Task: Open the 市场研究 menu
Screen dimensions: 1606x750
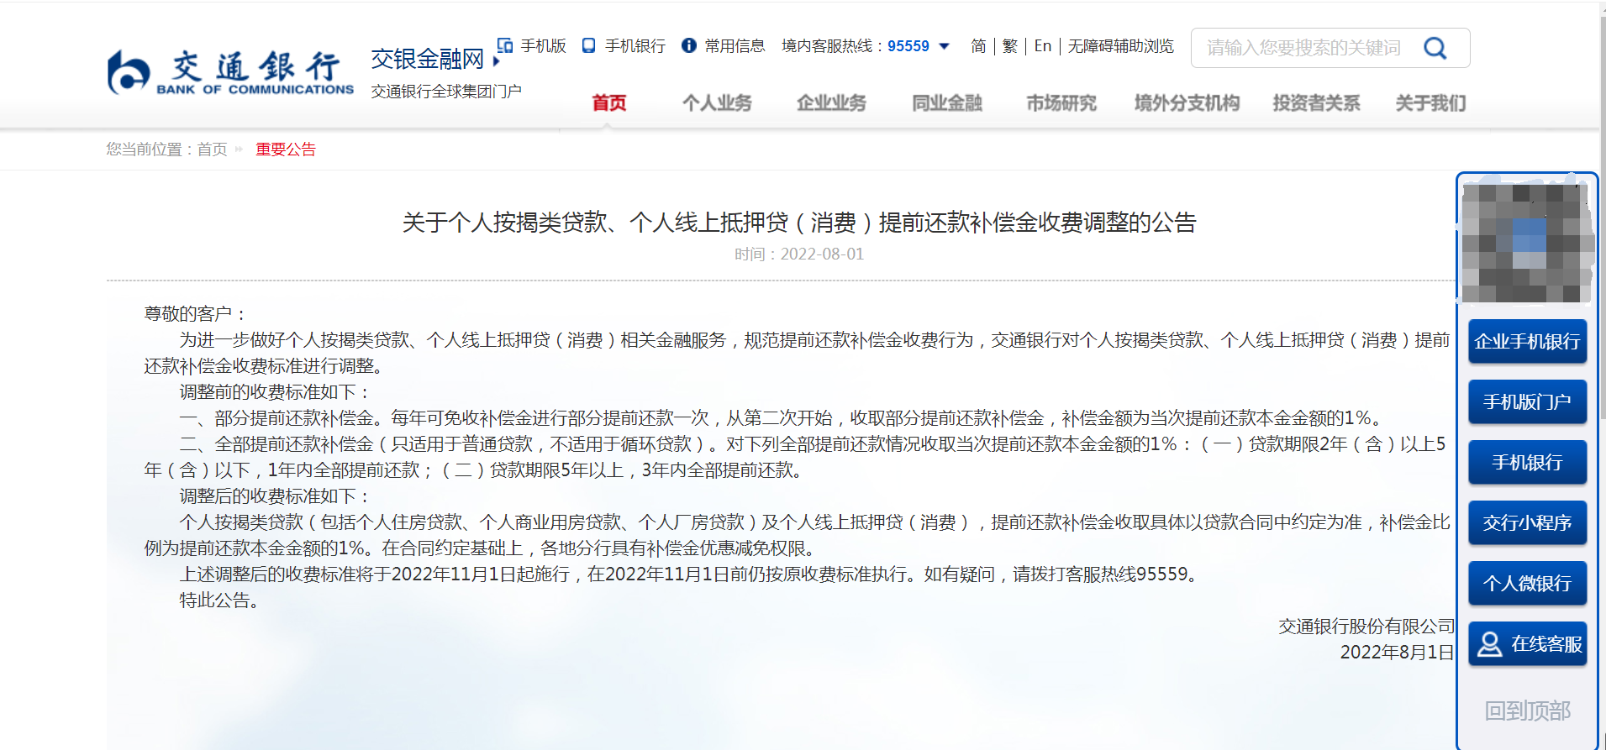Action: [x=1061, y=102]
